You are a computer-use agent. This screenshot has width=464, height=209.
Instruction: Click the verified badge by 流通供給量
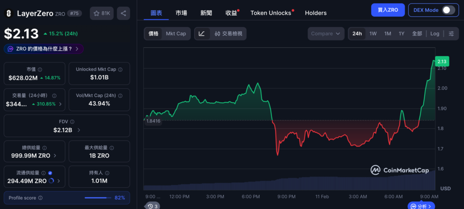click(50, 173)
